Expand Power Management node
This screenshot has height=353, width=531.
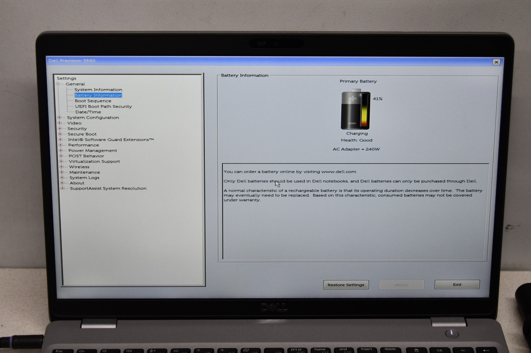pos(61,150)
